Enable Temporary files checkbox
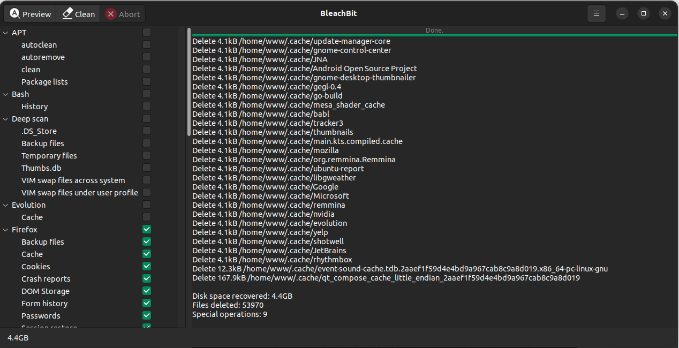The image size is (679, 348). [147, 155]
